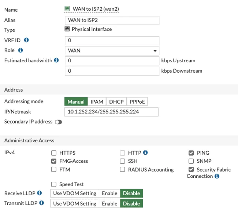Click the VRF ID input field
The width and height of the screenshot is (238, 214).
(x=112, y=40)
